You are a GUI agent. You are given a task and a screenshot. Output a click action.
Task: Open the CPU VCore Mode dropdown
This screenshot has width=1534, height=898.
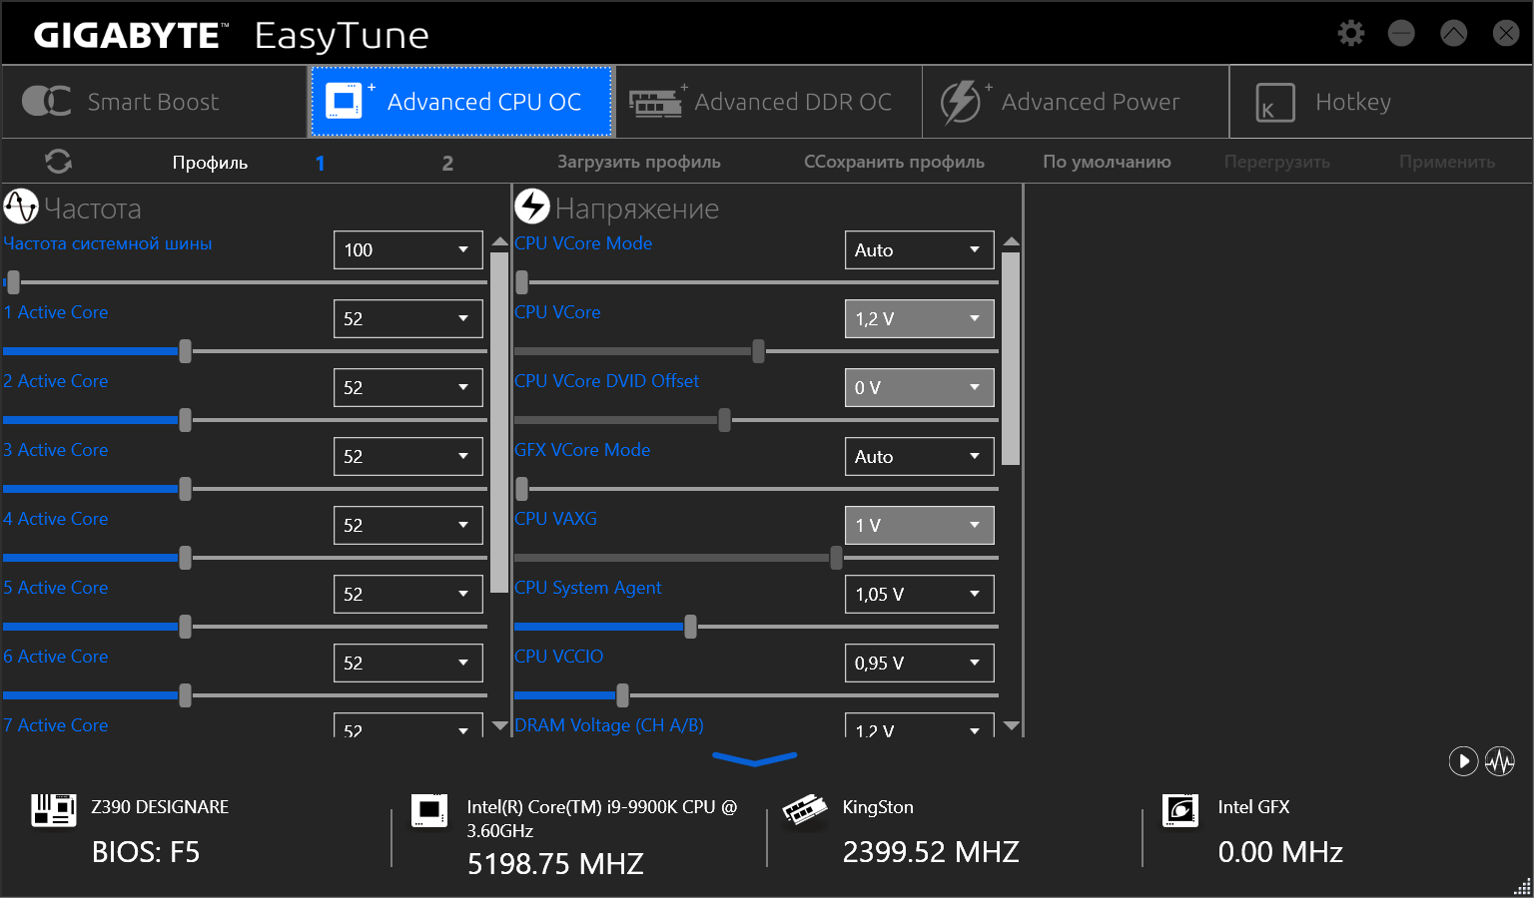point(919,250)
